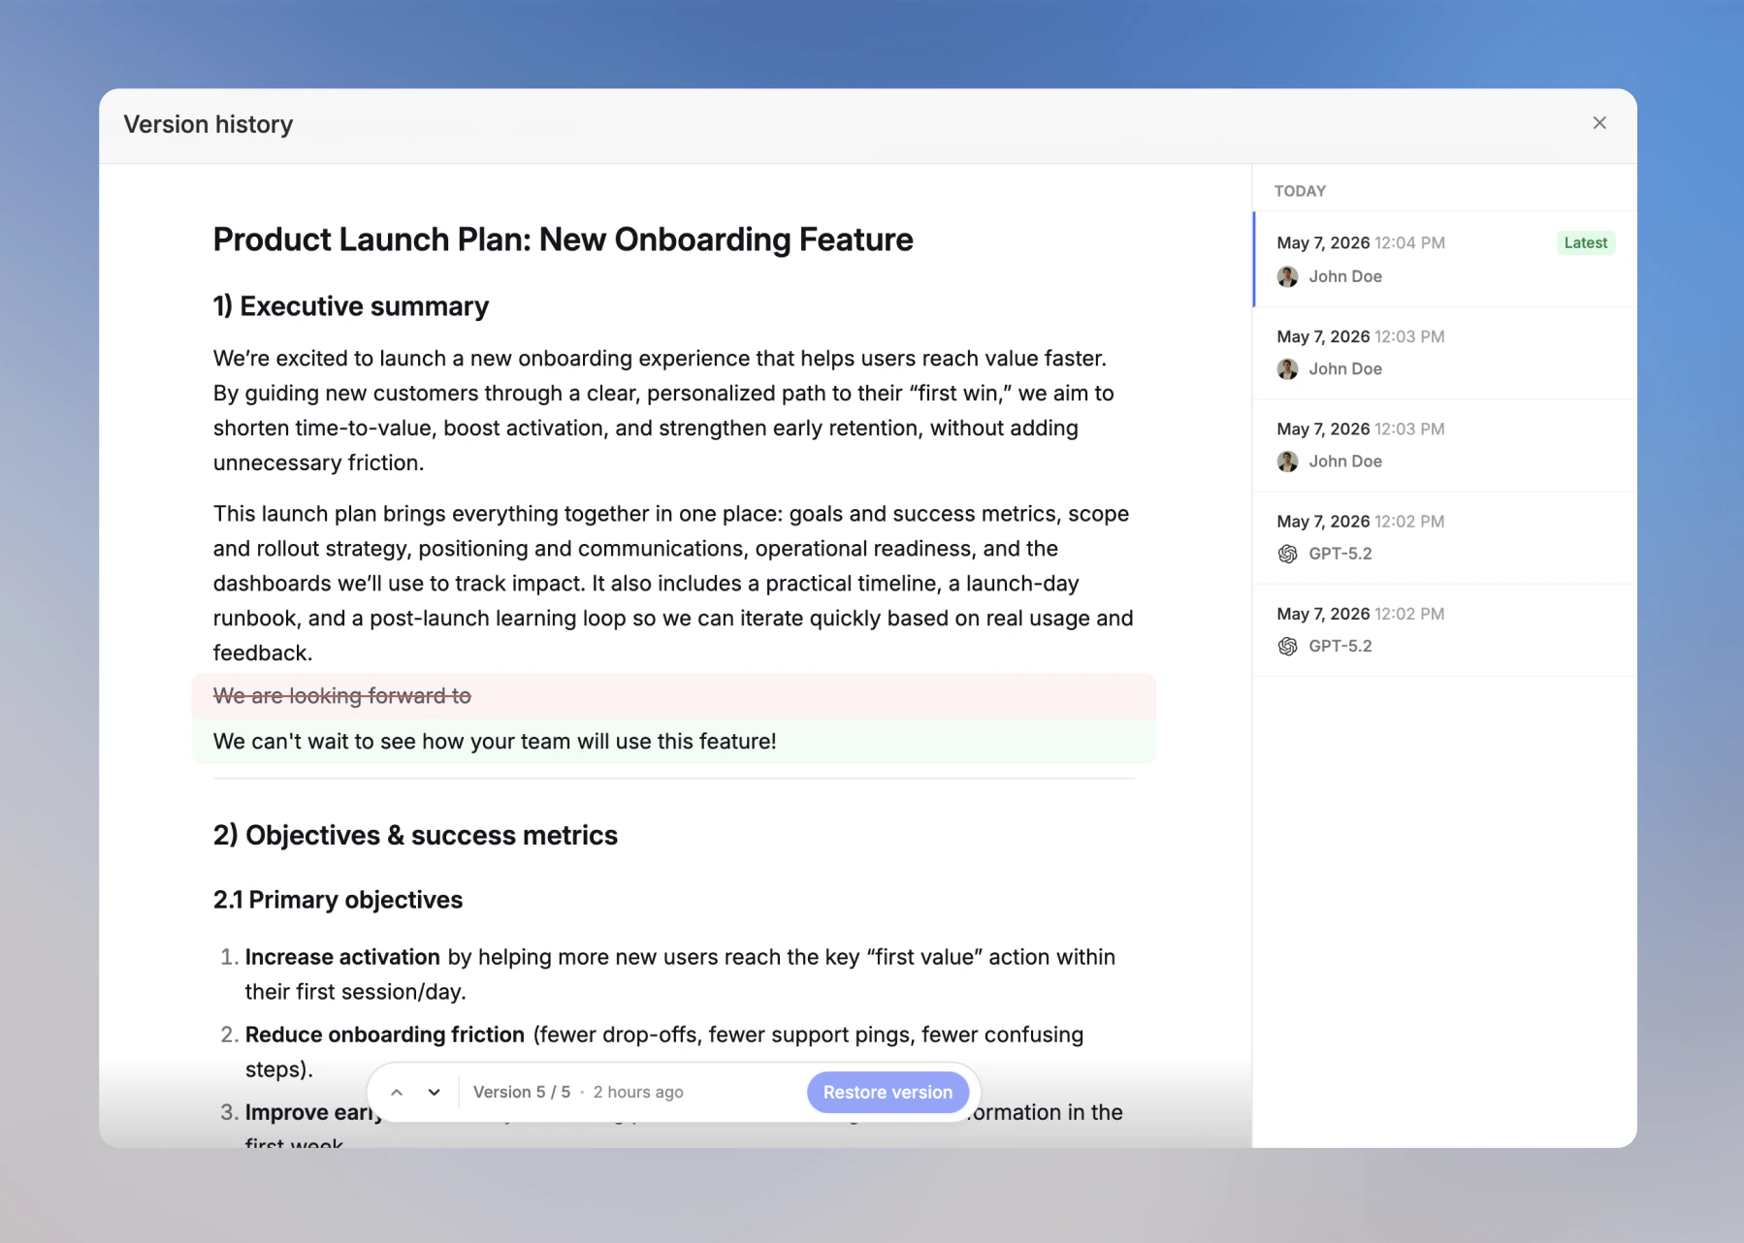Click GPT-5.2 logo beside the upper 12:02 PM label
This screenshot has height=1243, width=1744.
pyautogui.click(x=1287, y=554)
